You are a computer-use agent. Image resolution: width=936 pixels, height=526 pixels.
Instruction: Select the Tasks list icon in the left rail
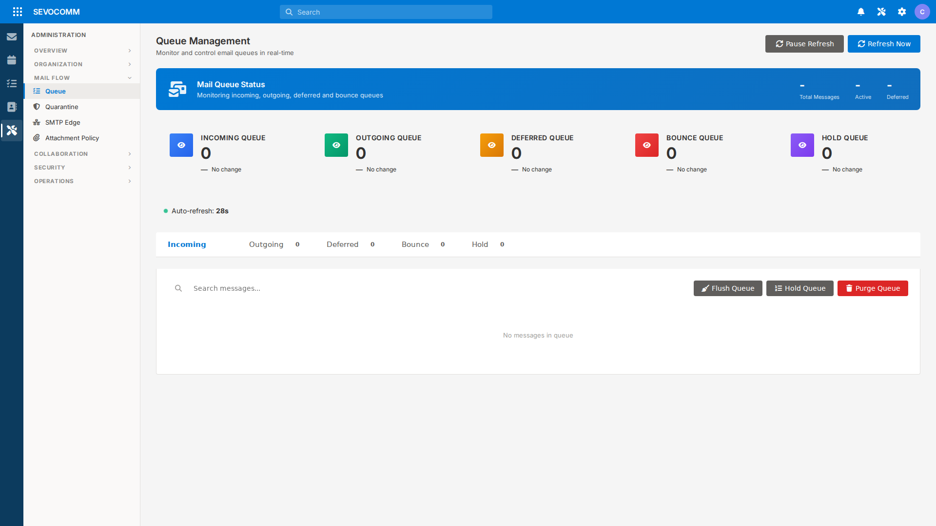[12, 83]
